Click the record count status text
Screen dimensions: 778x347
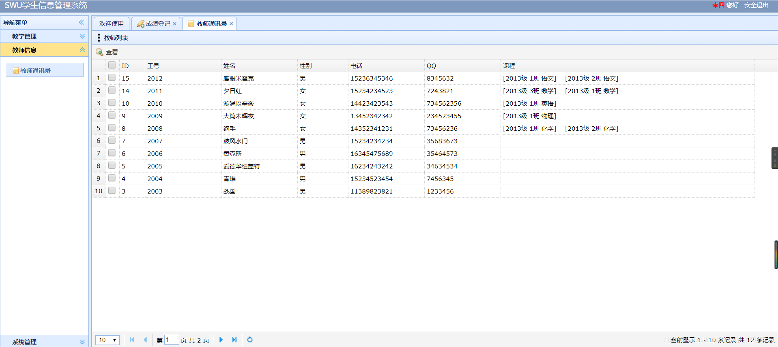(x=722, y=340)
